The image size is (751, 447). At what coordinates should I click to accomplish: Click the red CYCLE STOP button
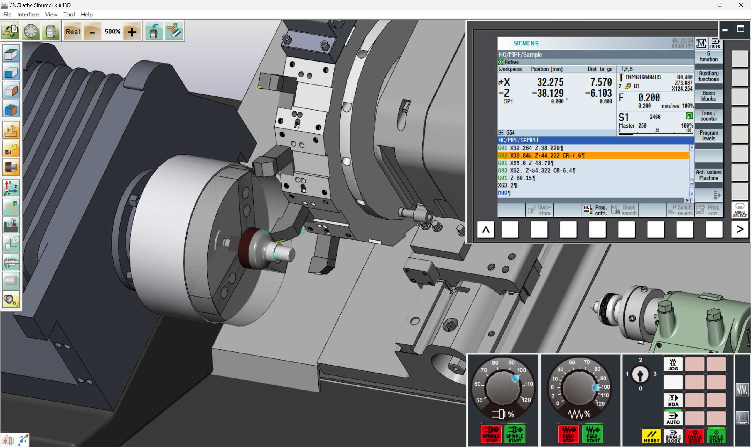click(x=694, y=436)
